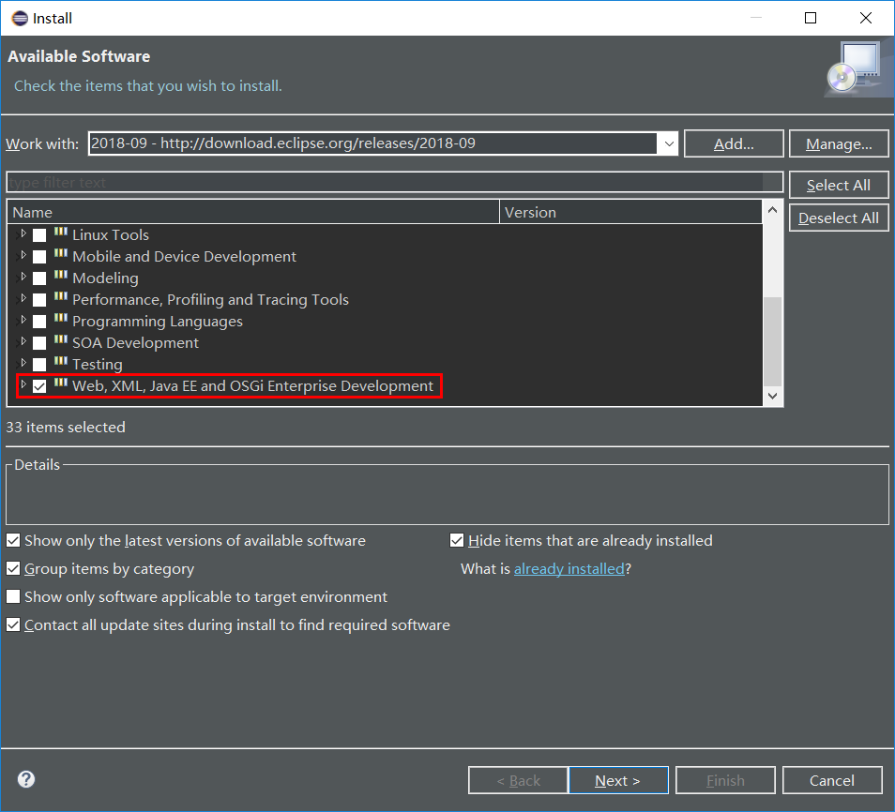Click the SOA Development icon
895x812 pixels.
[60, 342]
